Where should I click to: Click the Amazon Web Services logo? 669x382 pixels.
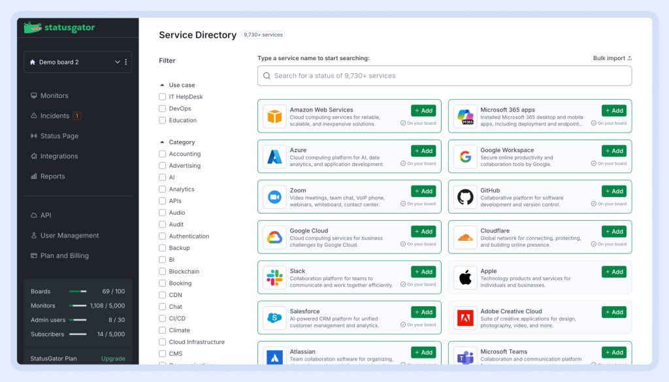[274, 116]
